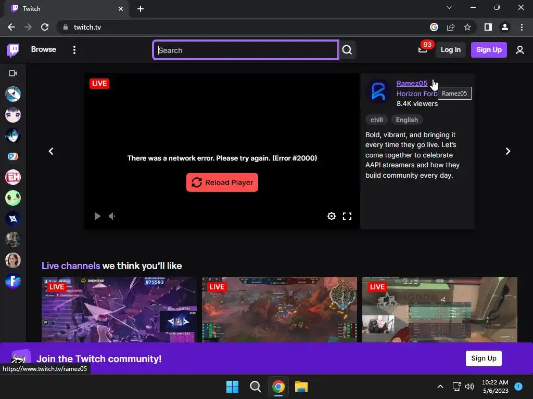Open the anime girl avatar channel in sidebar
This screenshot has width=533, height=399.
click(13, 115)
